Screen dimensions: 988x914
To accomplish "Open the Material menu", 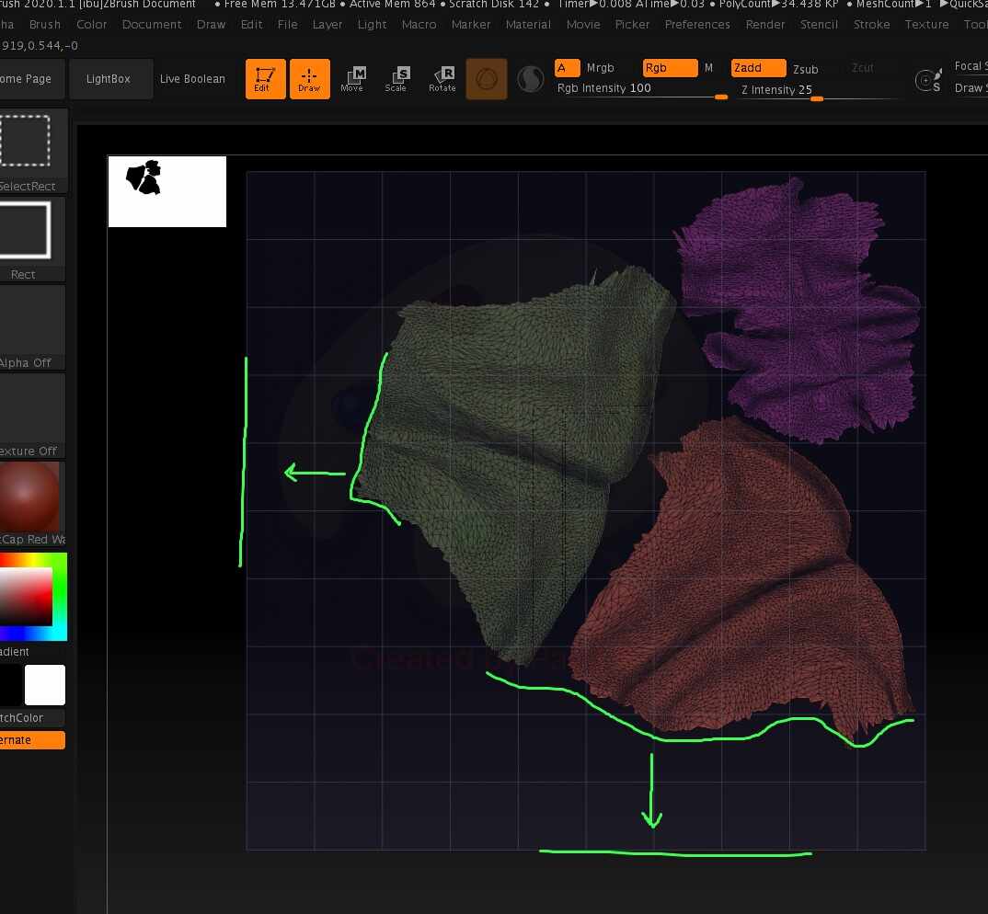I will pyautogui.click(x=528, y=25).
